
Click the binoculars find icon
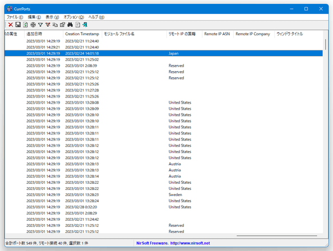tap(70, 25)
